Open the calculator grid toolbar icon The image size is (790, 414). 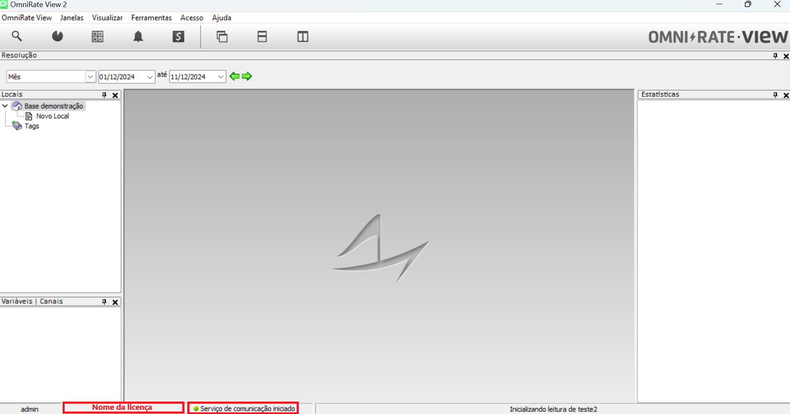click(97, 36)
